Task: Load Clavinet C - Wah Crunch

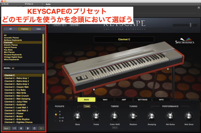Action: (x=23, y=96)
